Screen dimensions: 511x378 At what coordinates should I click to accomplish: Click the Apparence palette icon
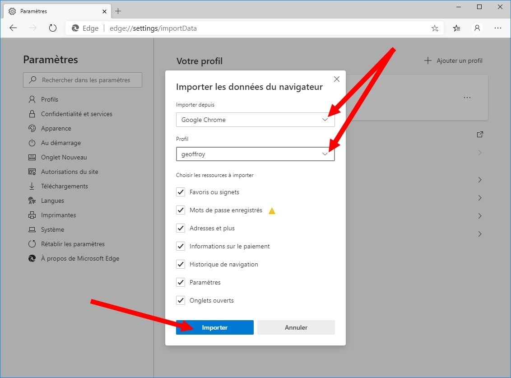pos(32,128)
